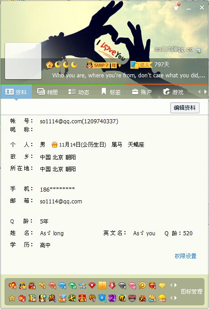Click the orange open-book icon
The image size is (209, 309).
pos(102,285)
